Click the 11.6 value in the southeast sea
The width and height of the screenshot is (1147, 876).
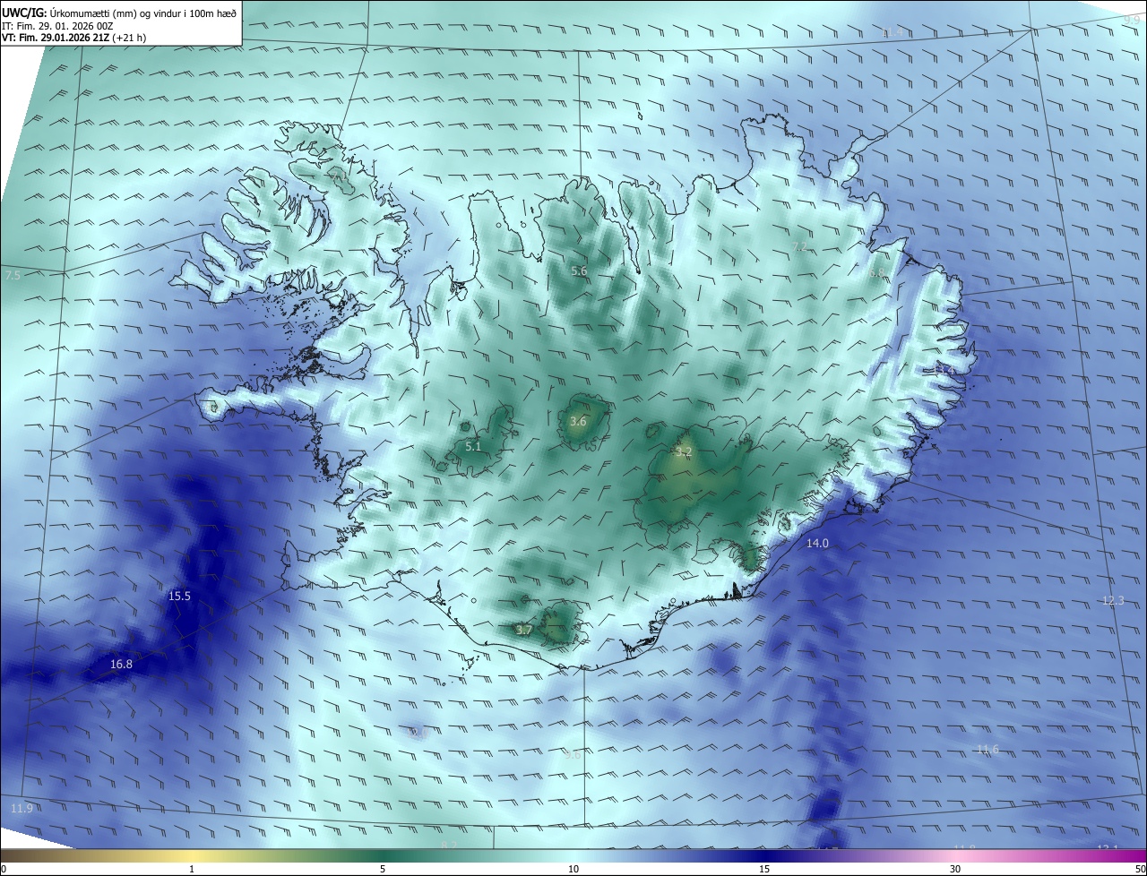pyautogui.click(x=987, y=749)
